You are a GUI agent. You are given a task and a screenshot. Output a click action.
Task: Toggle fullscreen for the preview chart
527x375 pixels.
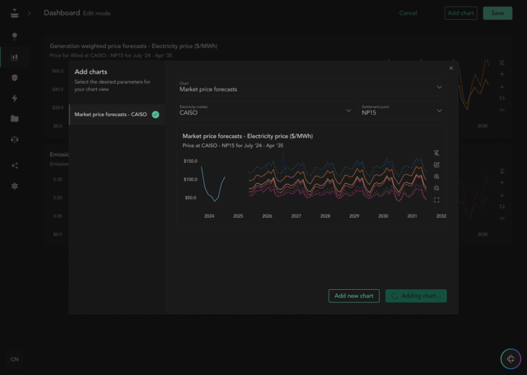(x=436, y=200)
